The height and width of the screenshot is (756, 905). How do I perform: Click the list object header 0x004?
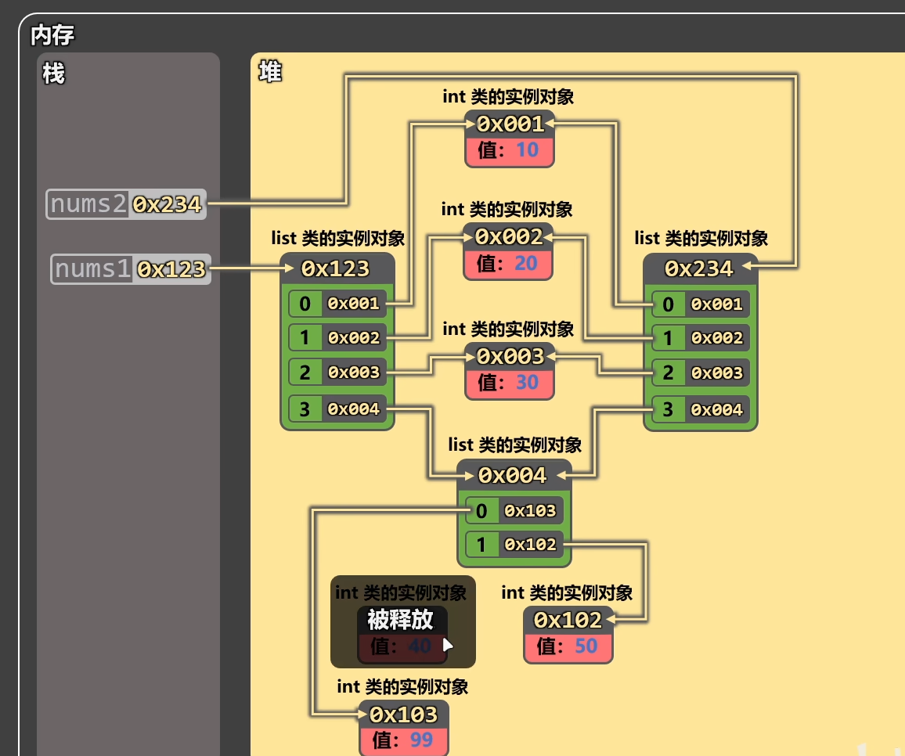pos(514,475)
